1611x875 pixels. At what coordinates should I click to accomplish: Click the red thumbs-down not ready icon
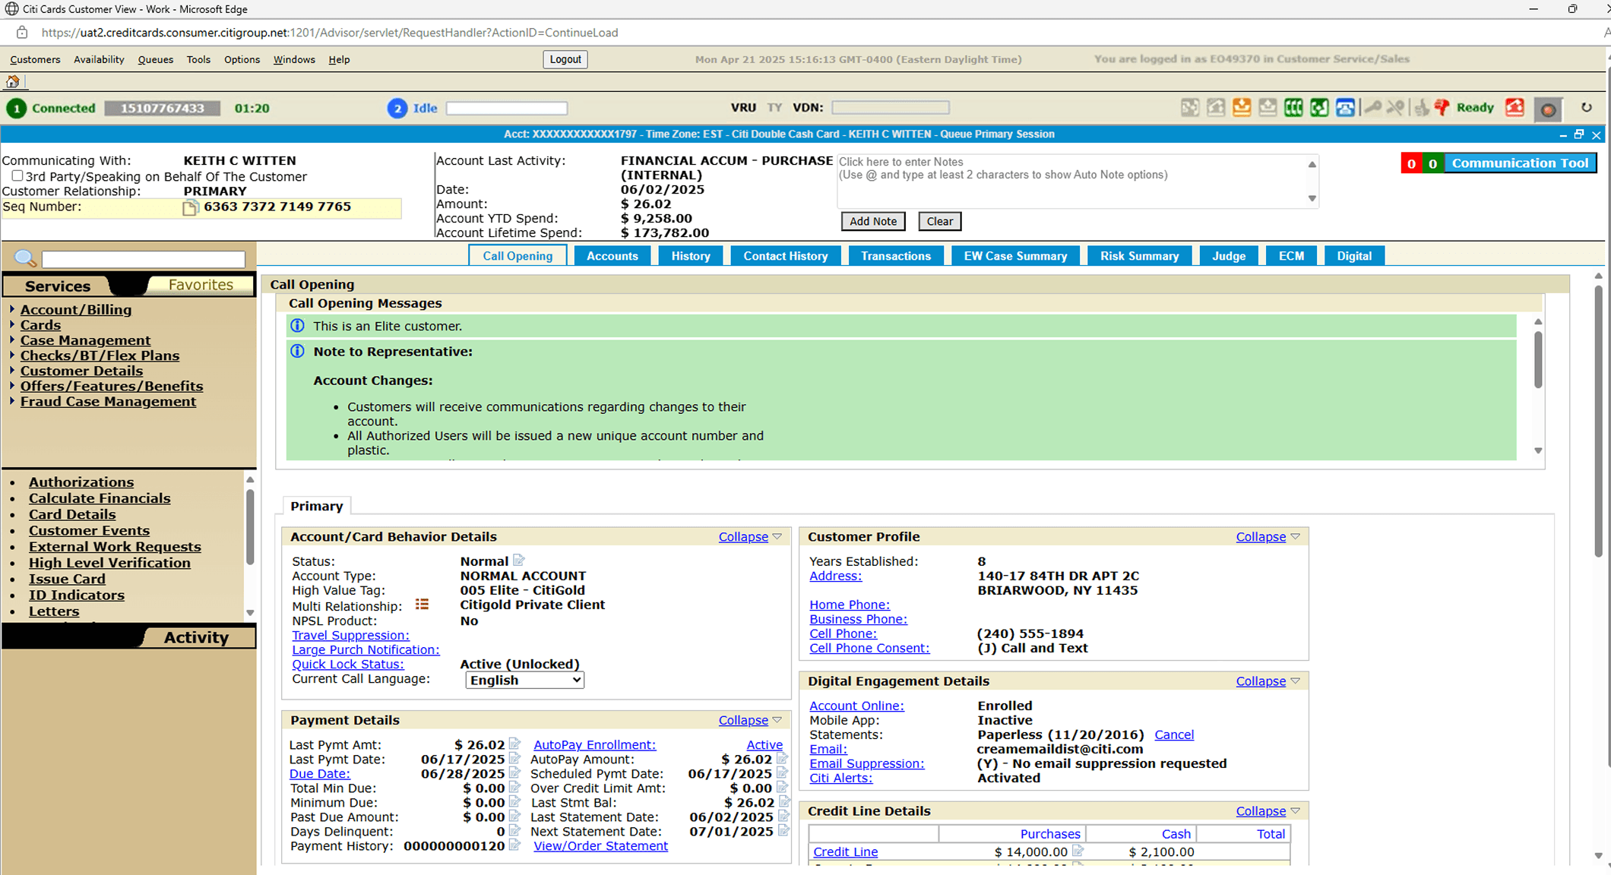coord(1442,108)
